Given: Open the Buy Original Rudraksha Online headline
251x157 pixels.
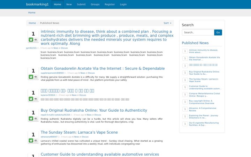Looking at the screenshot, I should click(94, 110).
